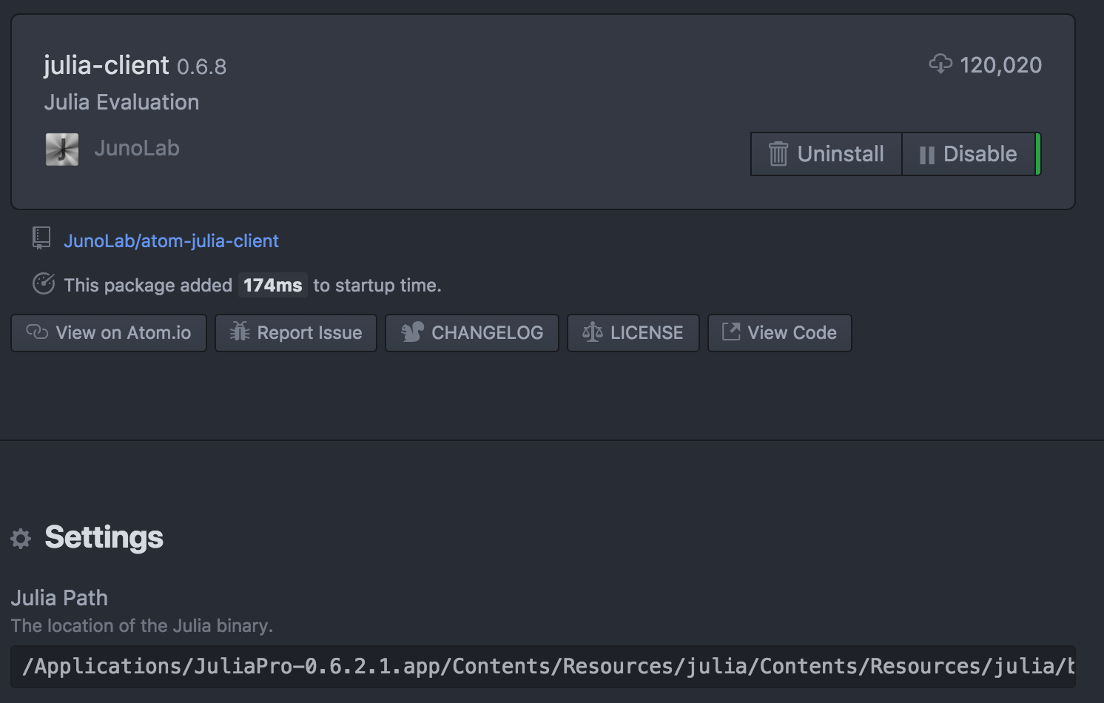This screenshot has height=703, width=1104.
Task: Click the JunoLab author name
Action: click(137, 149)
